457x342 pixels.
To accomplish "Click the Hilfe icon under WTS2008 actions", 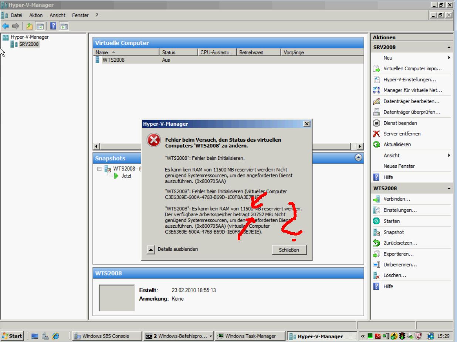I will click(x=376, y=287).
